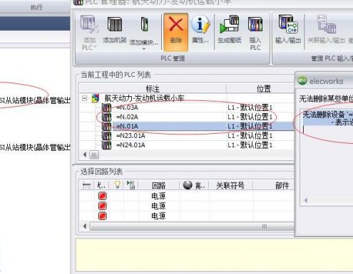Image resolution: width=353 pixels, height=274 pixels.
Task: Select PLC entry =N.02A
Action: click(127, 117)
